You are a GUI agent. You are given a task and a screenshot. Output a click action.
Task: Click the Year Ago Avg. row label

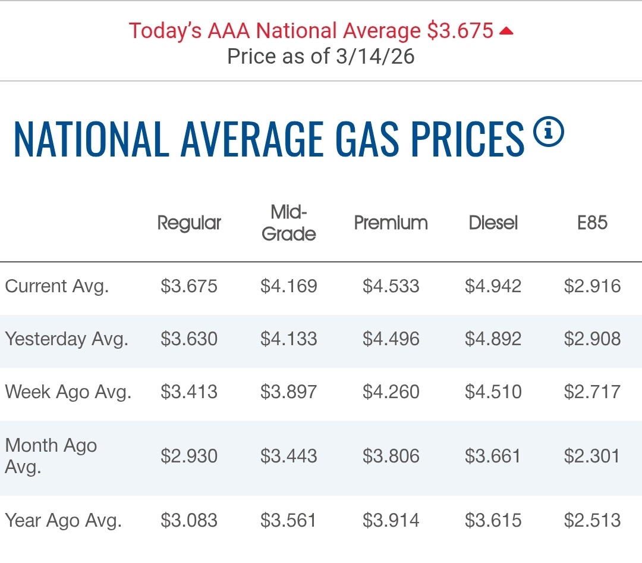[63, 521]
